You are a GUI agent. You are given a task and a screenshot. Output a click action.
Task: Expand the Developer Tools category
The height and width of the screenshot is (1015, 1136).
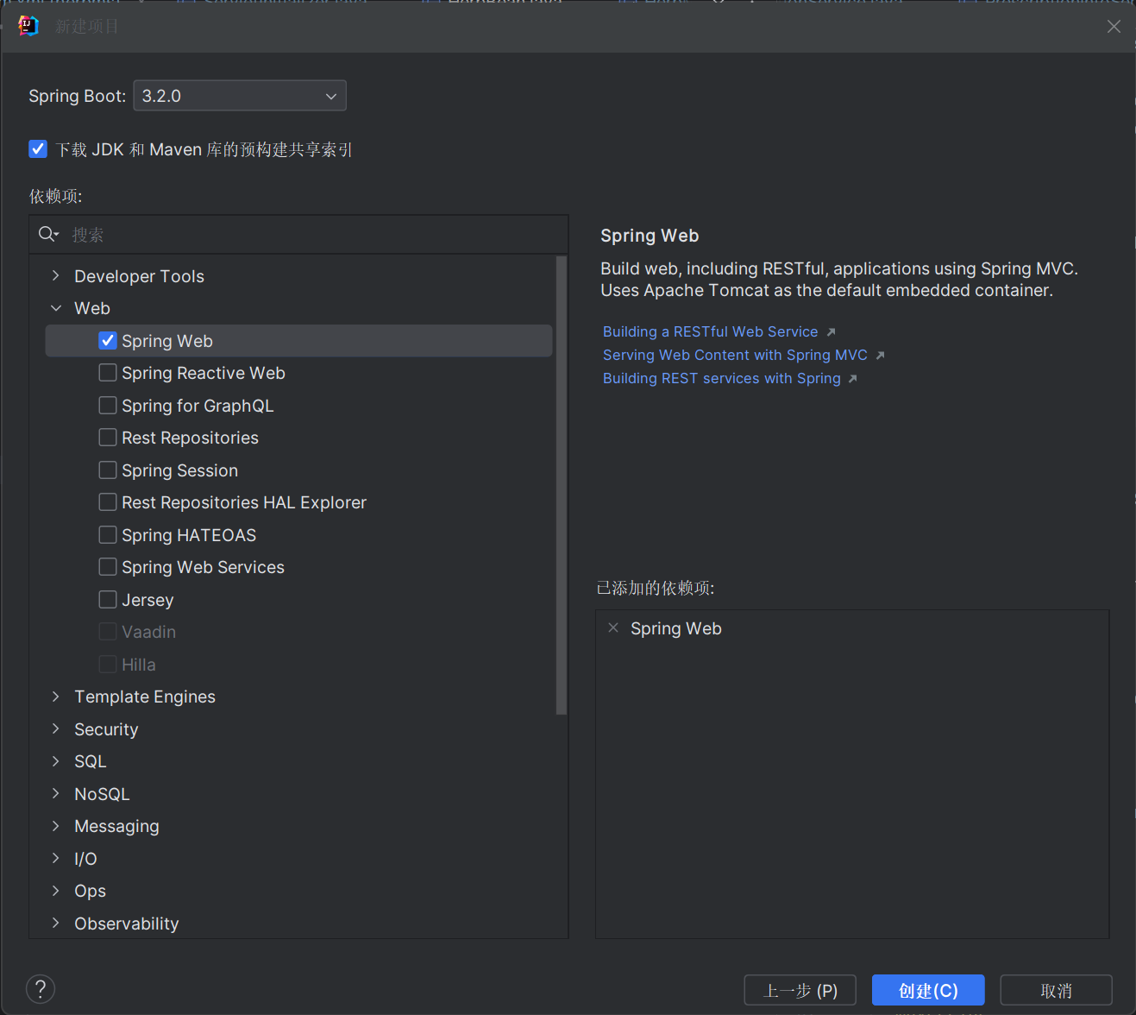tap(56, 276)
